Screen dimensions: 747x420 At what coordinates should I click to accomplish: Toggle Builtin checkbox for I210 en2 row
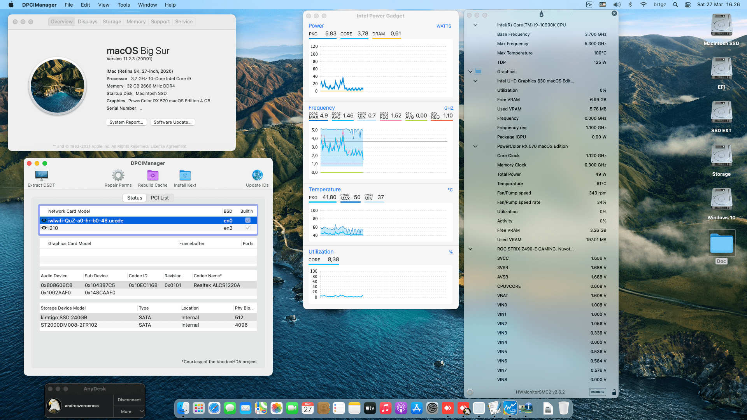pyautogui.click(x=248, y=228)
